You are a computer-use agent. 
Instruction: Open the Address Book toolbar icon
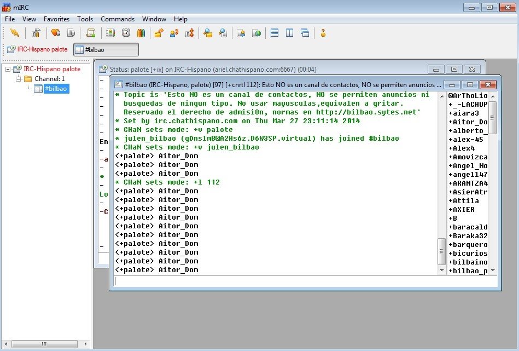coord(110,33)
